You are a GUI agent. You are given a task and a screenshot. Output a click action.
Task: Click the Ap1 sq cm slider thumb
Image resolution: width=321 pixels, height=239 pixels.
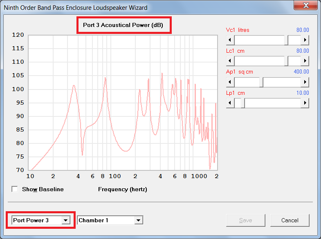[261, 82]
